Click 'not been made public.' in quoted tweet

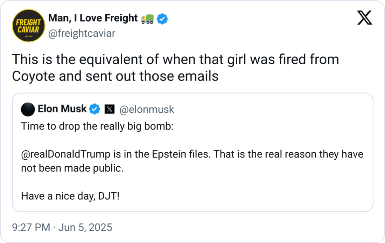click(x=72, y=168)
